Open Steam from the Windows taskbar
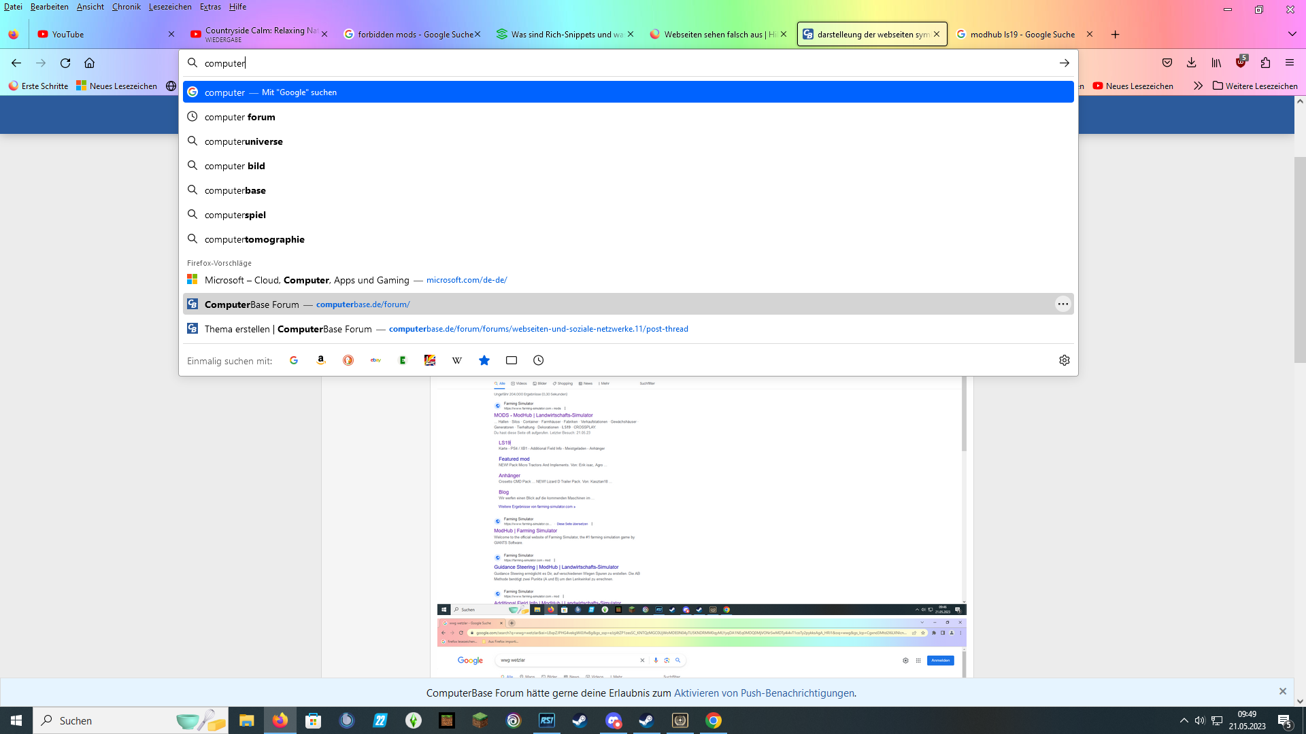 tap(580, 720)
